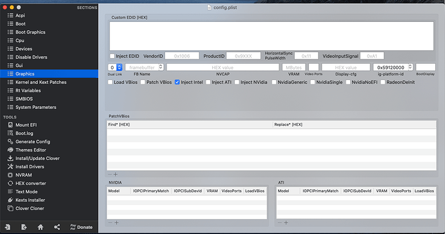Open the ig-platform-id combo arrows
Screen dimensions: 445x234
coord(410,67)
